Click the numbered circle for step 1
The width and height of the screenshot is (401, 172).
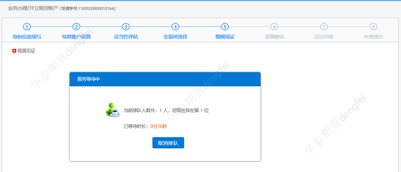[x=27, y=27]
